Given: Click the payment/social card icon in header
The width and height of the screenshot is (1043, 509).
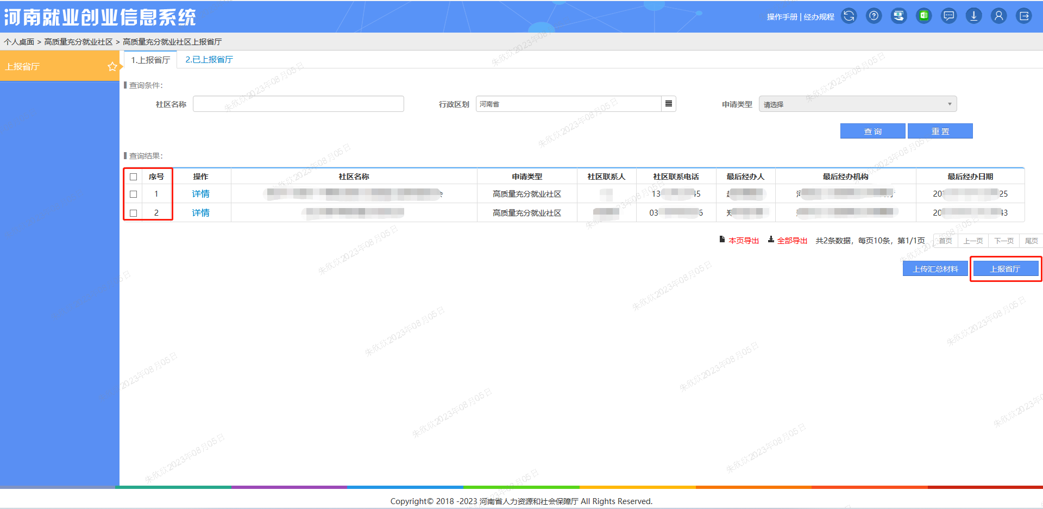Looking at the screenshot, I should click(899, 16).
